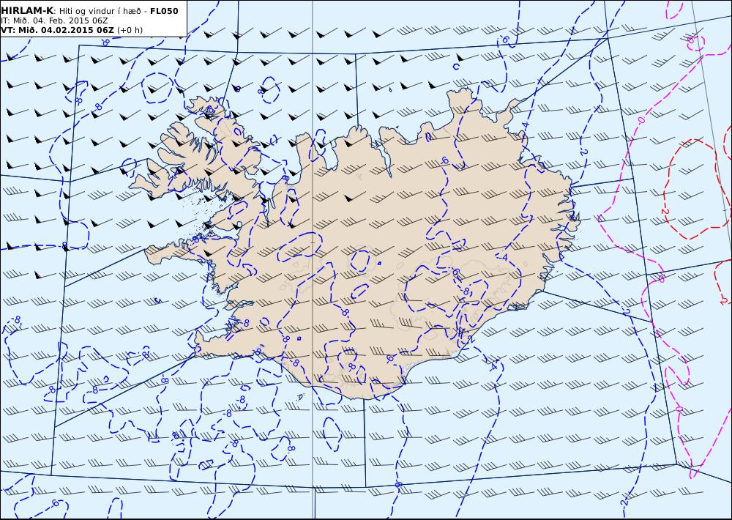732x520 pixels.
Task: Click the FL050 flight level label
Action: (164, 11)
